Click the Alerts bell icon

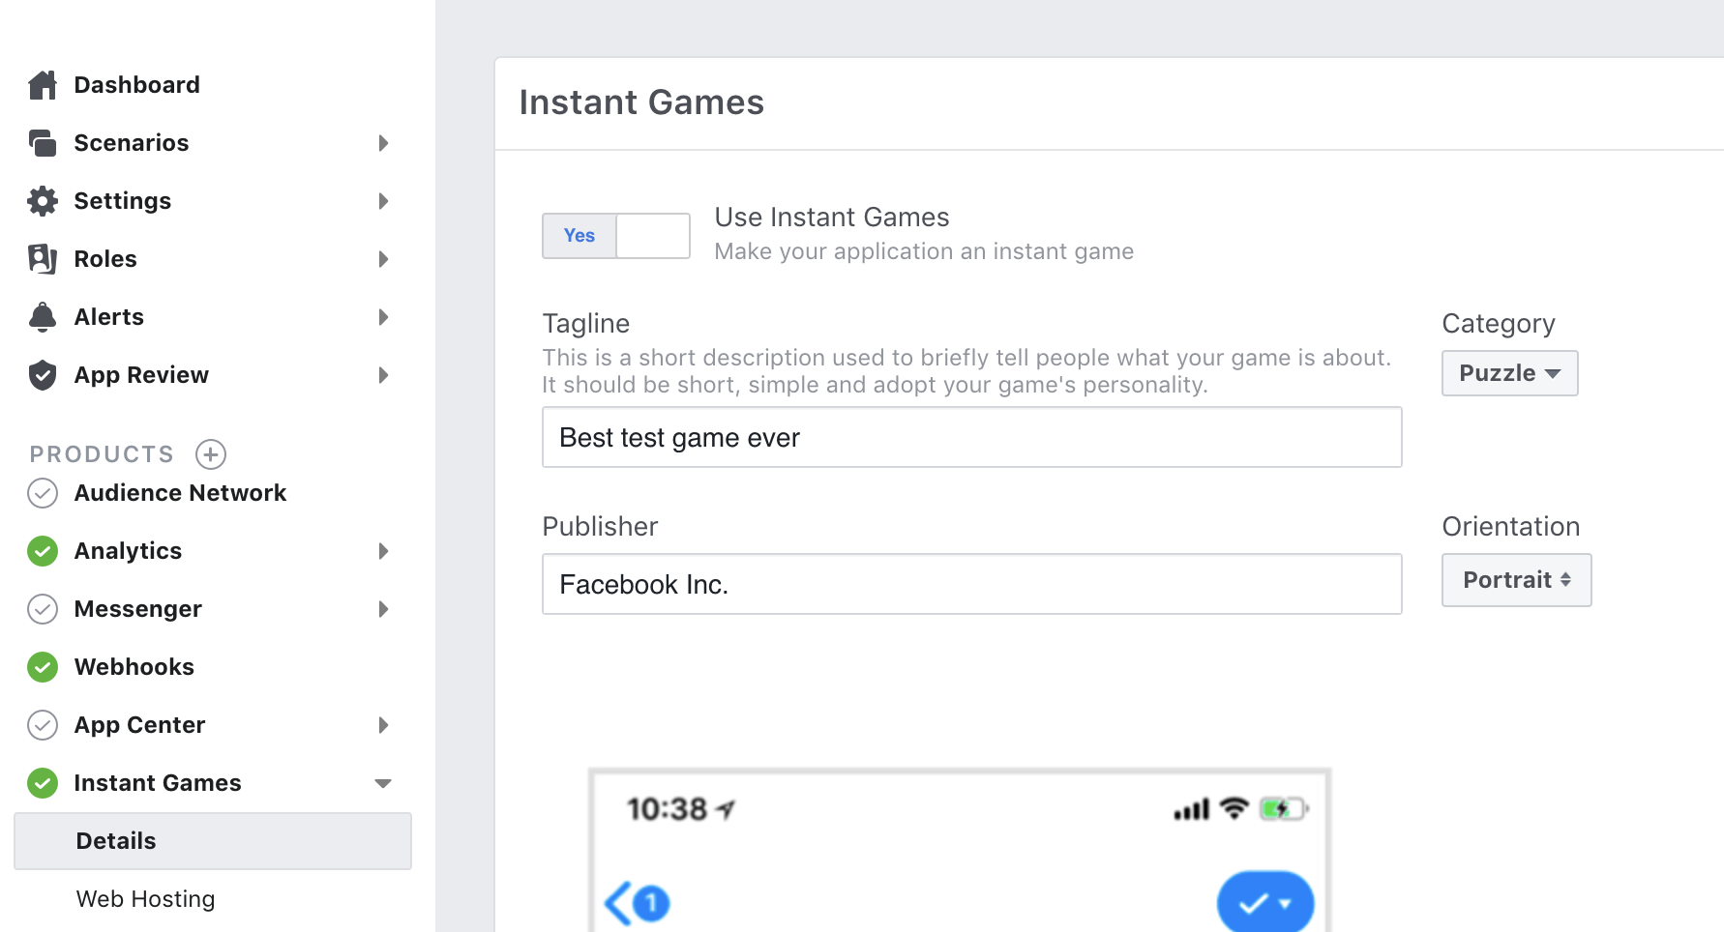[x=43, y=317]
